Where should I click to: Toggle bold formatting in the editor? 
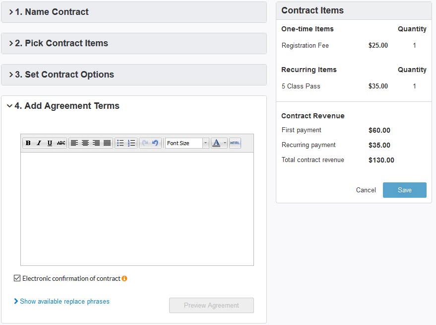pyautogui.click(x=28, y=143)
